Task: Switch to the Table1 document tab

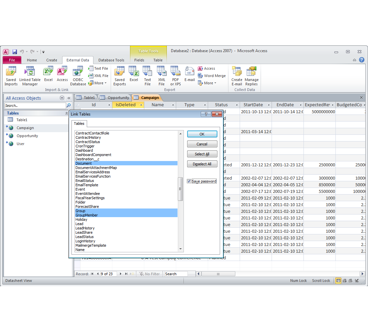Action: (86, 98)
